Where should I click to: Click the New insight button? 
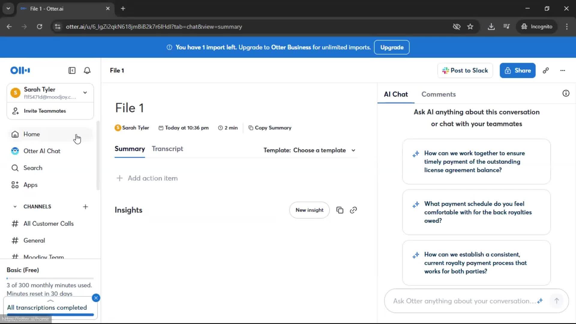pos(309,210)
